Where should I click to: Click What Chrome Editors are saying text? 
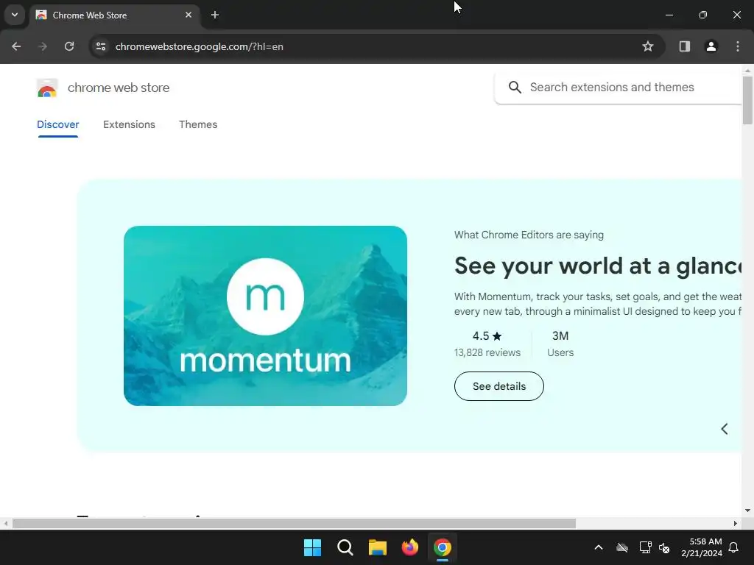[529, 235]
